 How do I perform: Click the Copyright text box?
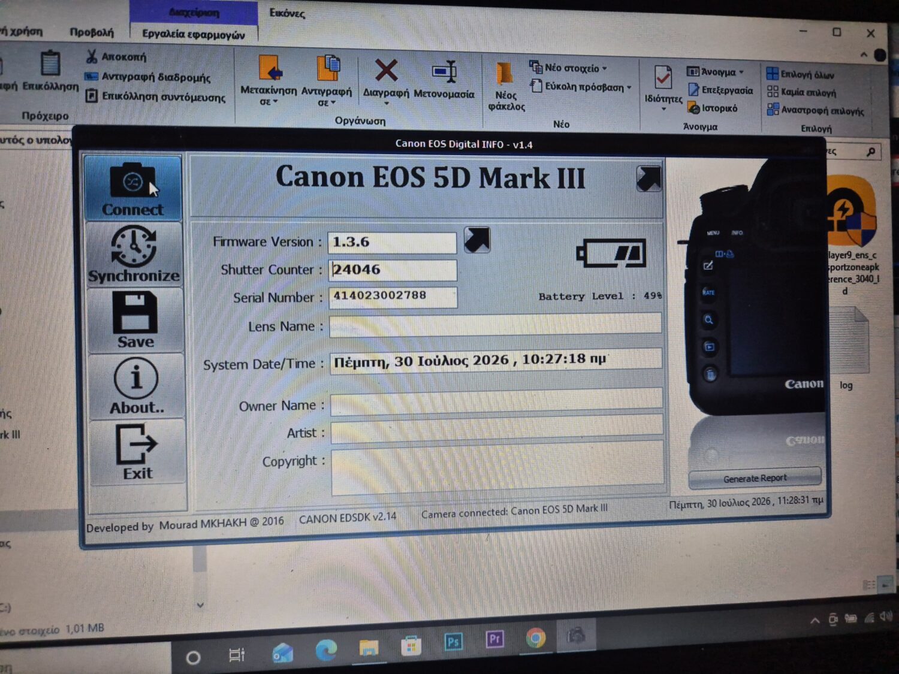pyautogui.click(x=497, y=468)
